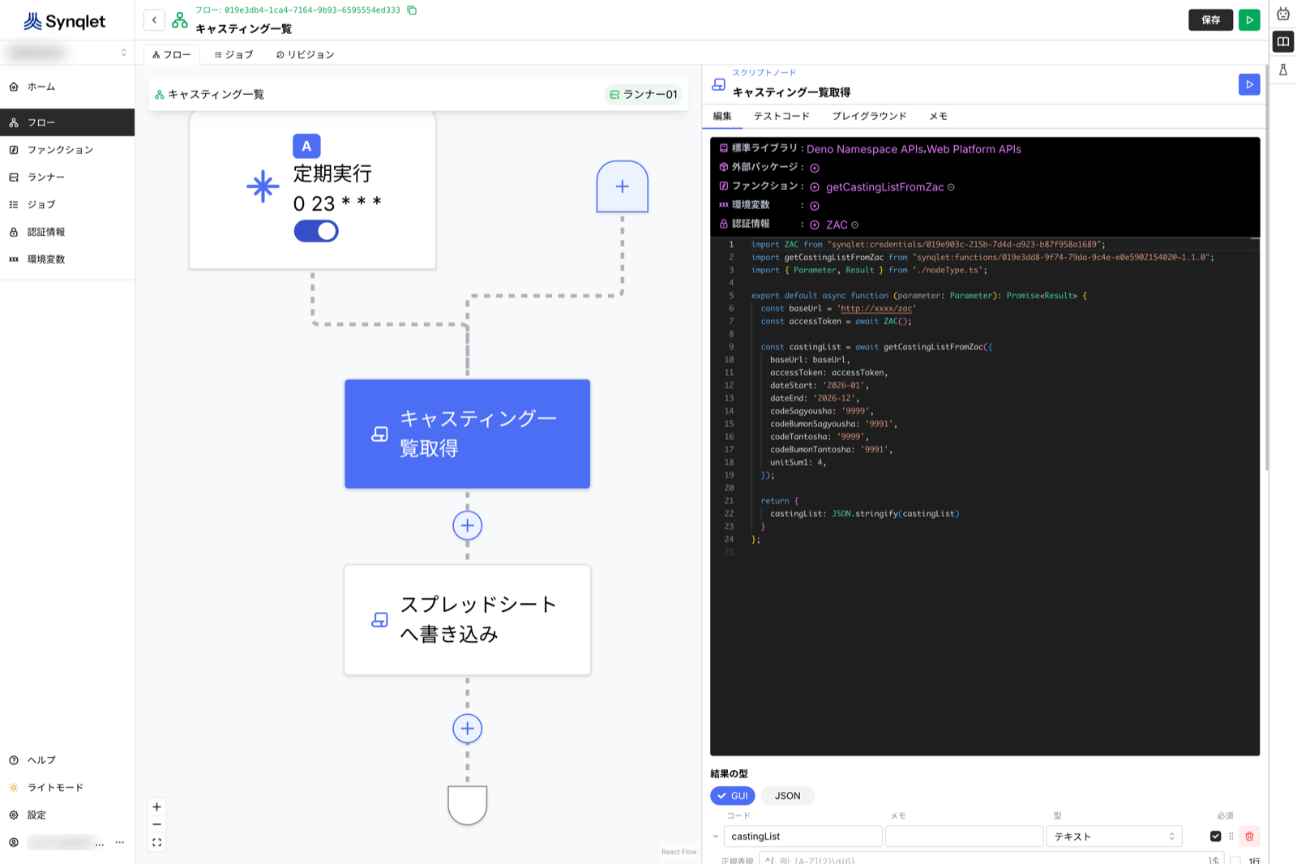
Task: Click the 保存 button
Action: tap(1210, 19)
